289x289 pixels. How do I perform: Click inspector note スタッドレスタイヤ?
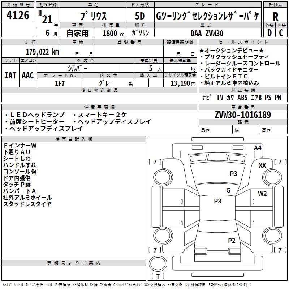point(27,204)
